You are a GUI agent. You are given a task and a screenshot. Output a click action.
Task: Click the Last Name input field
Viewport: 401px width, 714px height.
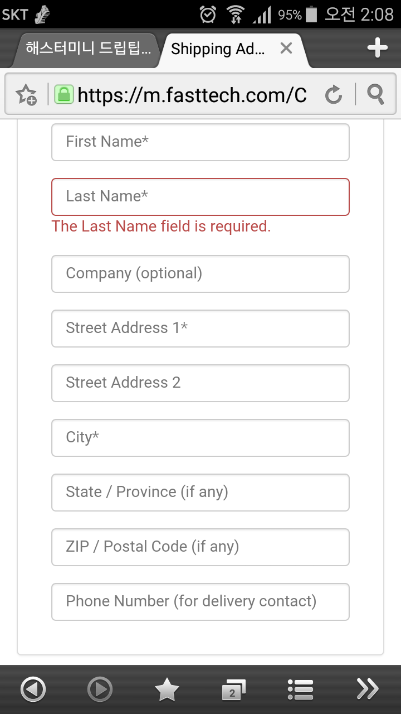click(x=200, y=197)
